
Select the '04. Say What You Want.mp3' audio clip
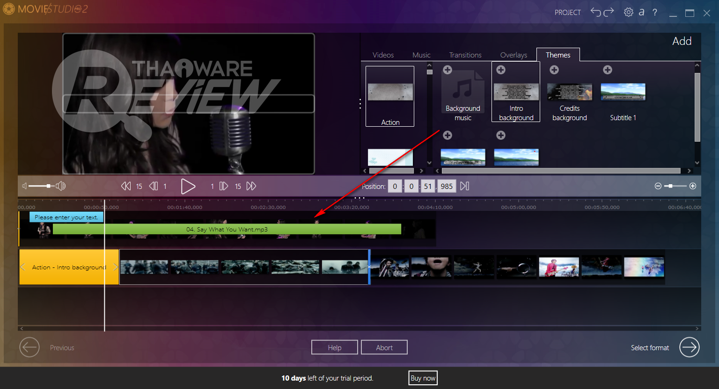point(227,229)
